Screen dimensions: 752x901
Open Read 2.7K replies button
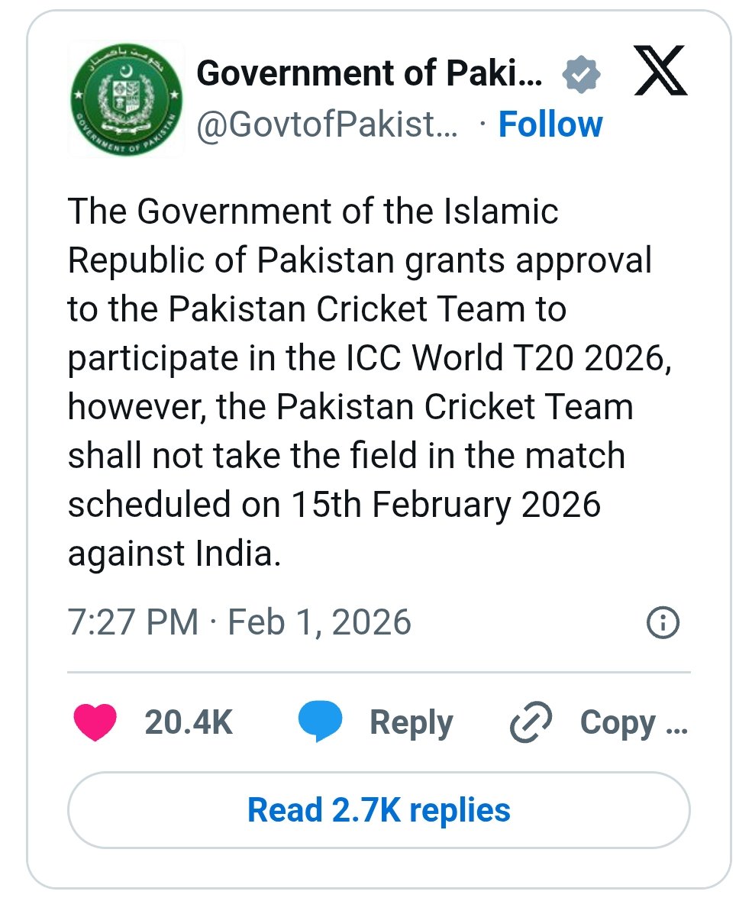[379, 809]
